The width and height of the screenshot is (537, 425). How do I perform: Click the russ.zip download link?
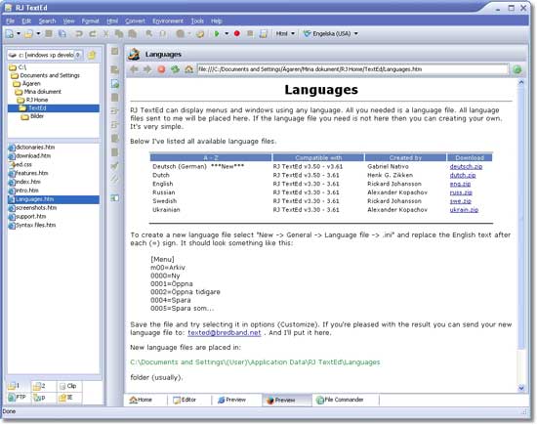(x=461, y=192)
